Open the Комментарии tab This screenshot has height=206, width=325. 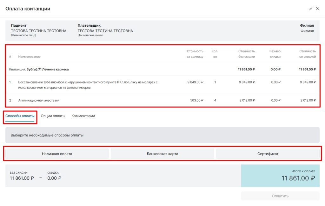[83, 116]
